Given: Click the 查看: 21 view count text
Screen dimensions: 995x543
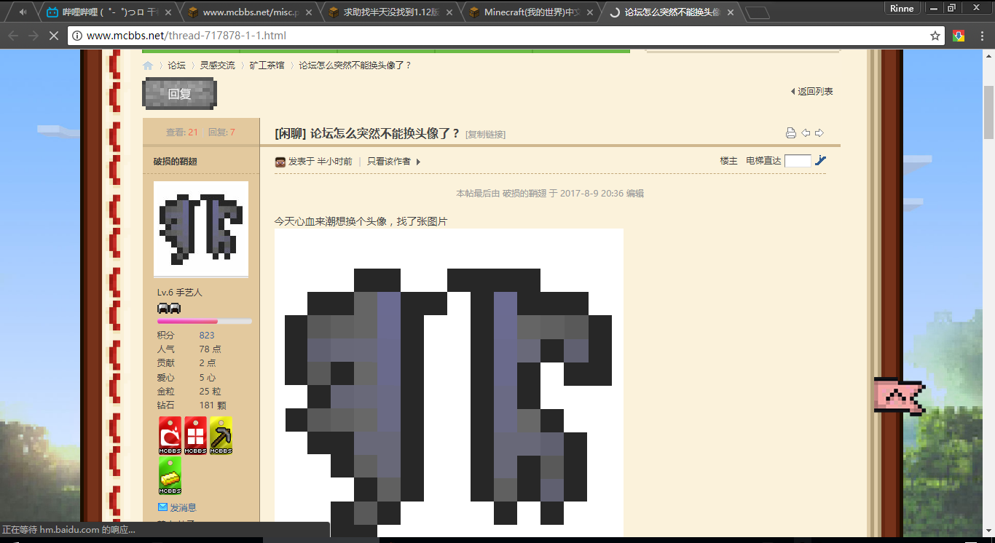Looking at the screenshot, I should 182,132.
